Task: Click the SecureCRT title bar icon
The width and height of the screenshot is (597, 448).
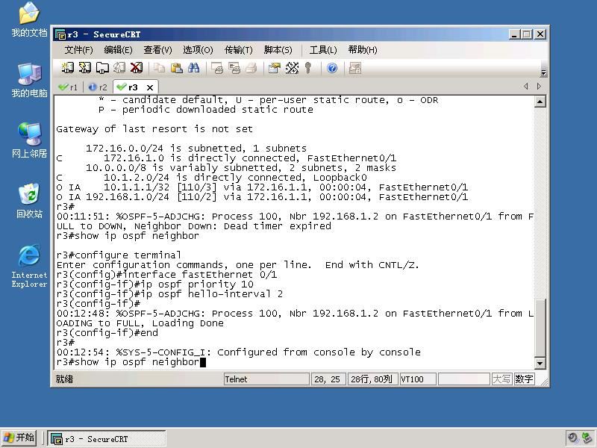Action: (60, 34)
